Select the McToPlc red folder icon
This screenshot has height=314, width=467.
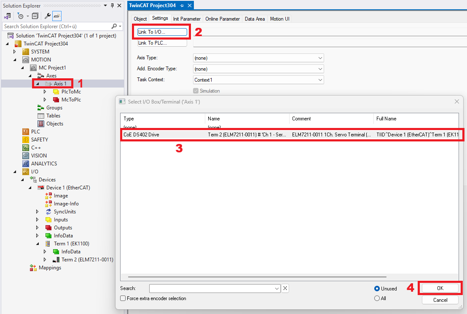56,100
